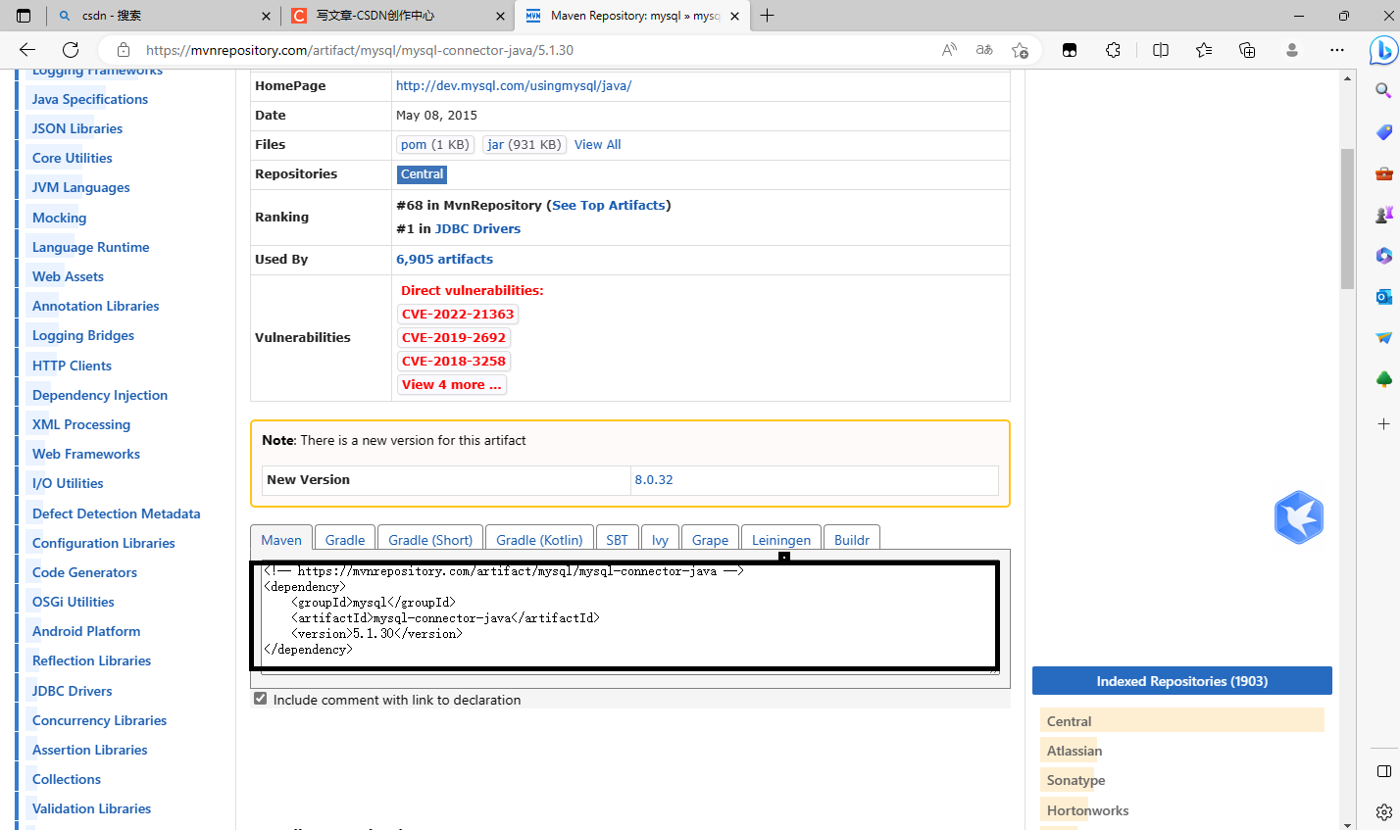Select the Buildr tab
This screenshot has height=830, width=1400.
click(852, 539)
